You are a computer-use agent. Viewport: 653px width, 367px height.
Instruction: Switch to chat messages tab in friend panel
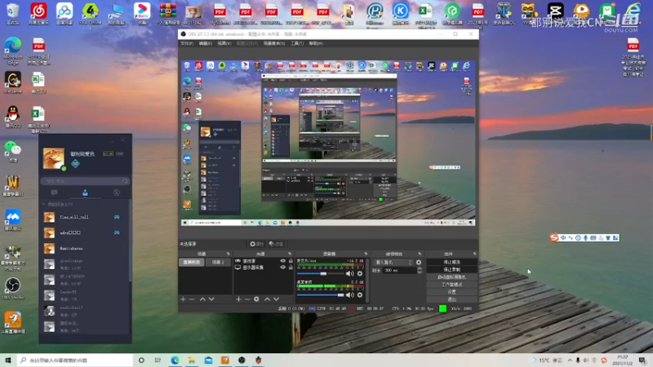[54, 192]
